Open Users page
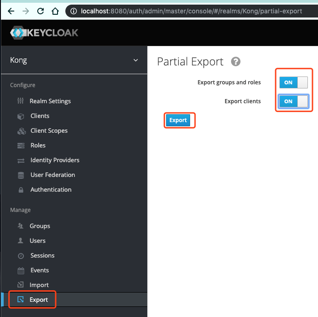This screenshot has height=317, width=318. (x=38, y=241)
